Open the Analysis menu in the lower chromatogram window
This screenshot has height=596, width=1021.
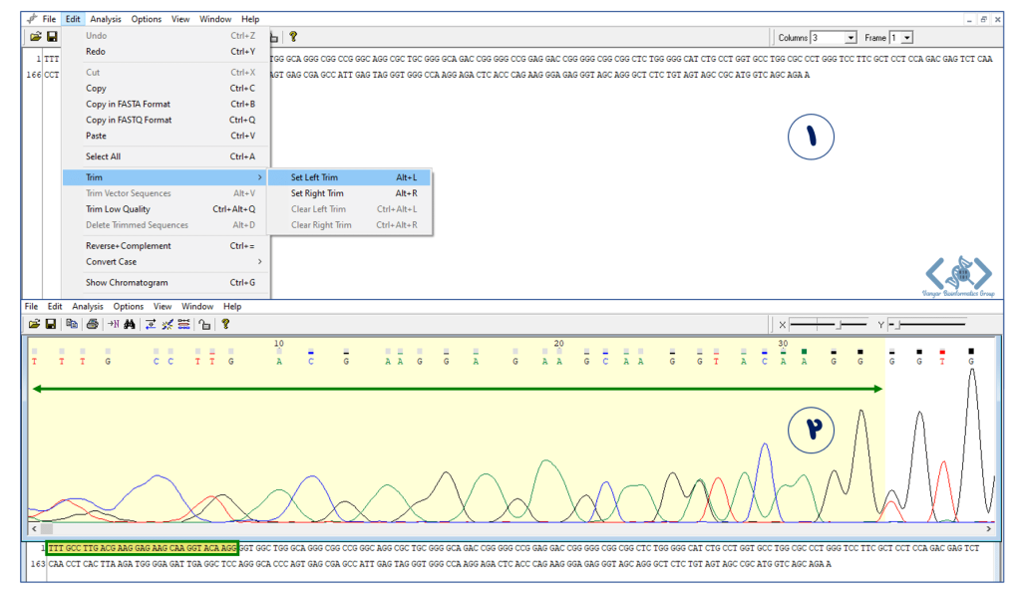88,306
